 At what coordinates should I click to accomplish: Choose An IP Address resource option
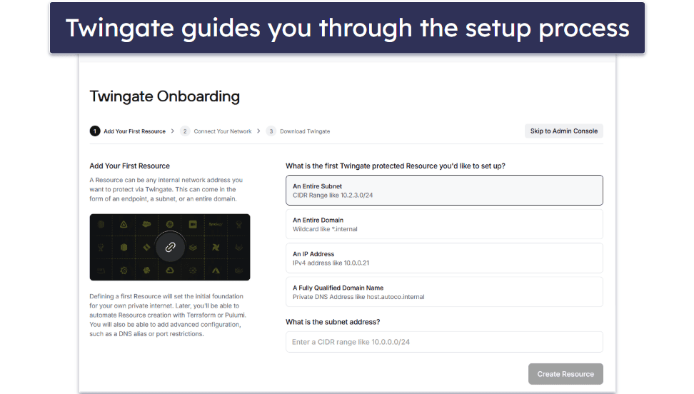(x=444, y=258)
